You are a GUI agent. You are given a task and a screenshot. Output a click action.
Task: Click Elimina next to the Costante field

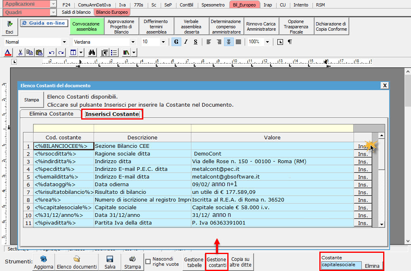pos(372,266)
